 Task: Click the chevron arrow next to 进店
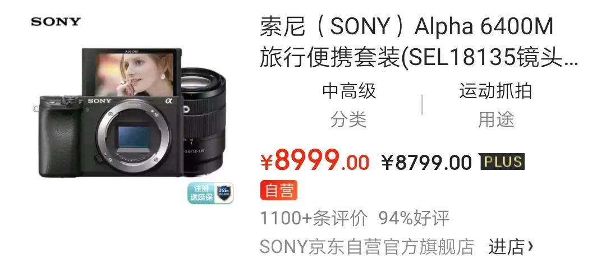[x=530, y=246]
